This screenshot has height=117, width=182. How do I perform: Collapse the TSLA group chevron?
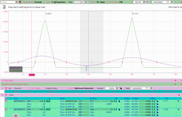[2, 95]
